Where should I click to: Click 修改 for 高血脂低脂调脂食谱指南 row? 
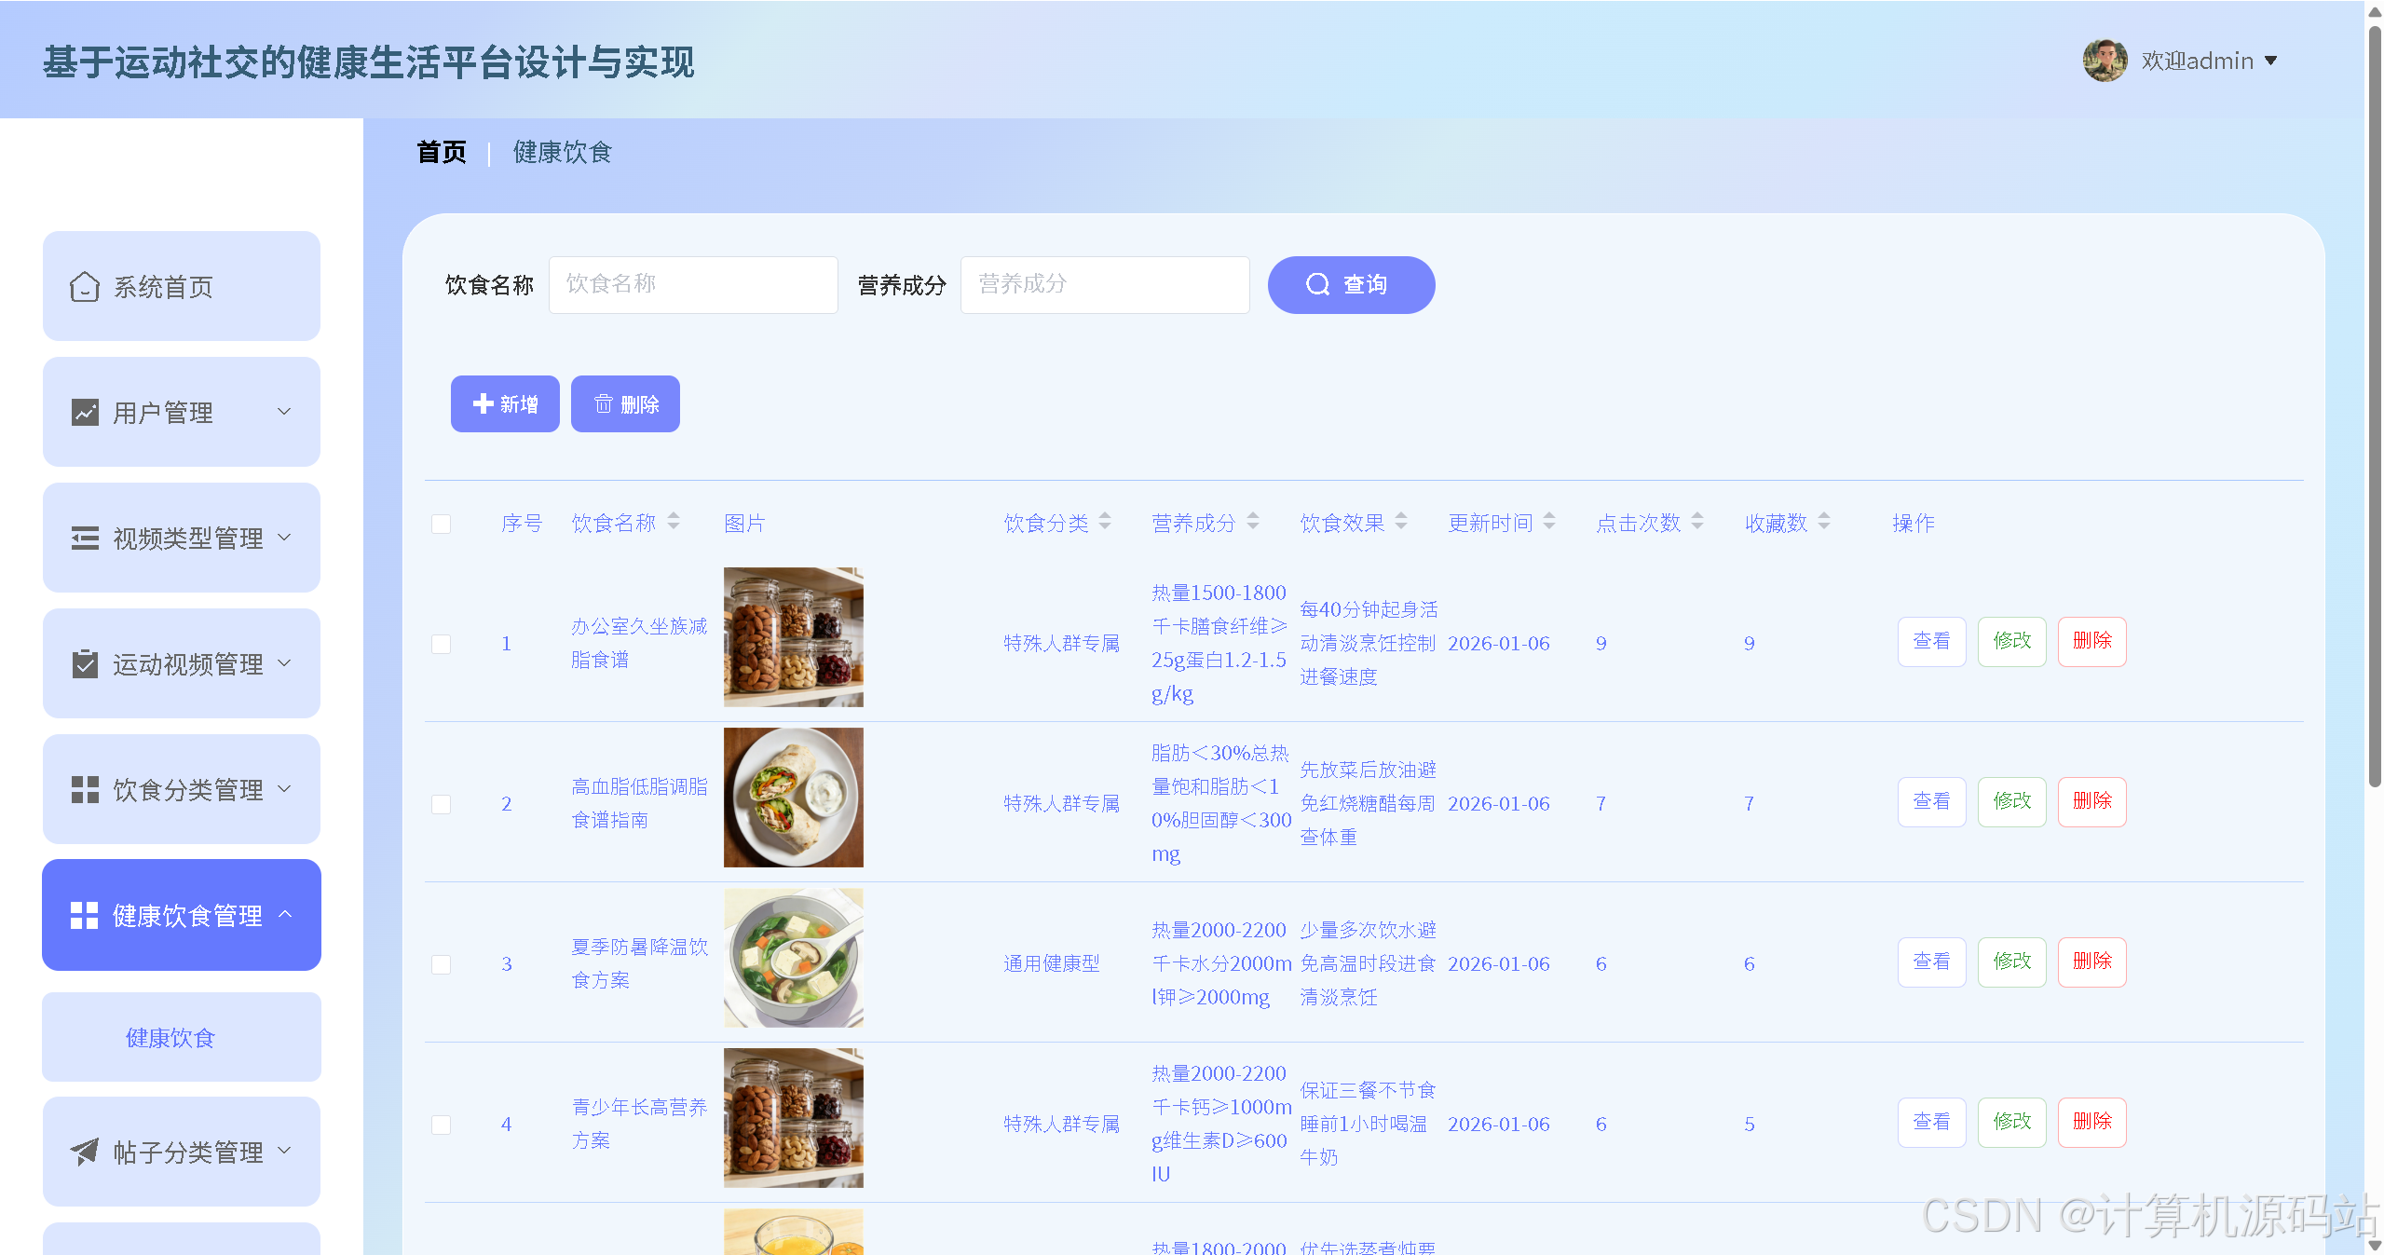(x=2011, y=801)
